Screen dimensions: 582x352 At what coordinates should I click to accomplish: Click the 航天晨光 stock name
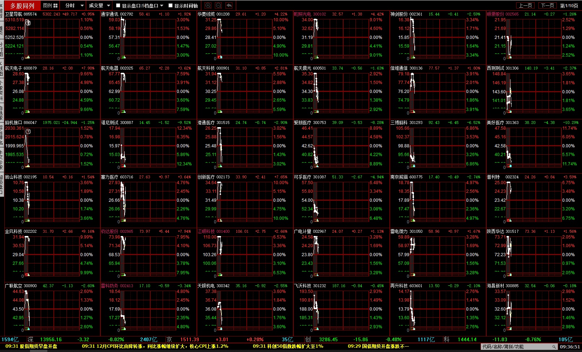pos(302,68)
